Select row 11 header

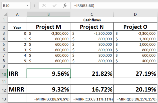point(4,82)
